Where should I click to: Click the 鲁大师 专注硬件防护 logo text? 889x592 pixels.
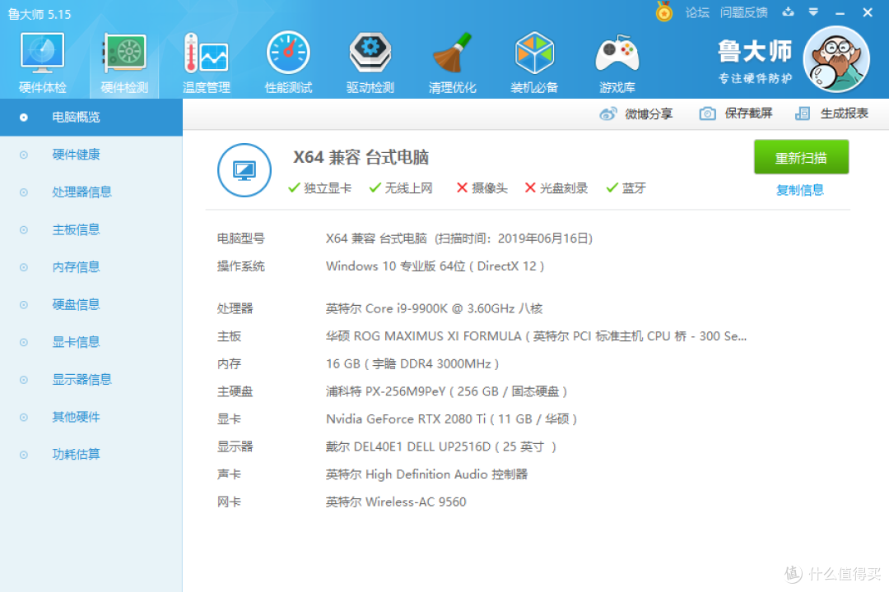tap(755, 61)
